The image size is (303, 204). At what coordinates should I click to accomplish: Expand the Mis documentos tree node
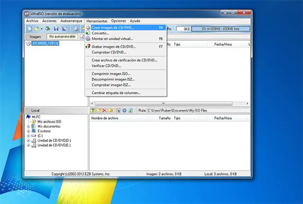click(x=28, y=126)
